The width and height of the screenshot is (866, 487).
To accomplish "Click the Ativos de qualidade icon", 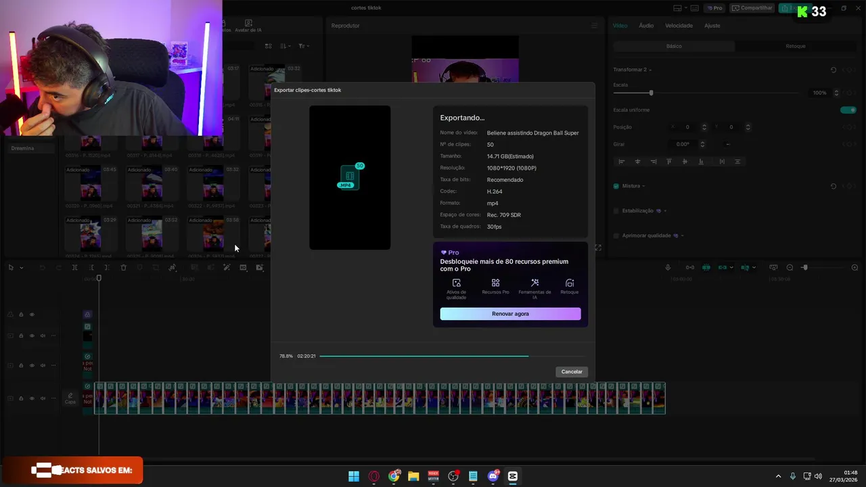I will (x=456, y=283).
